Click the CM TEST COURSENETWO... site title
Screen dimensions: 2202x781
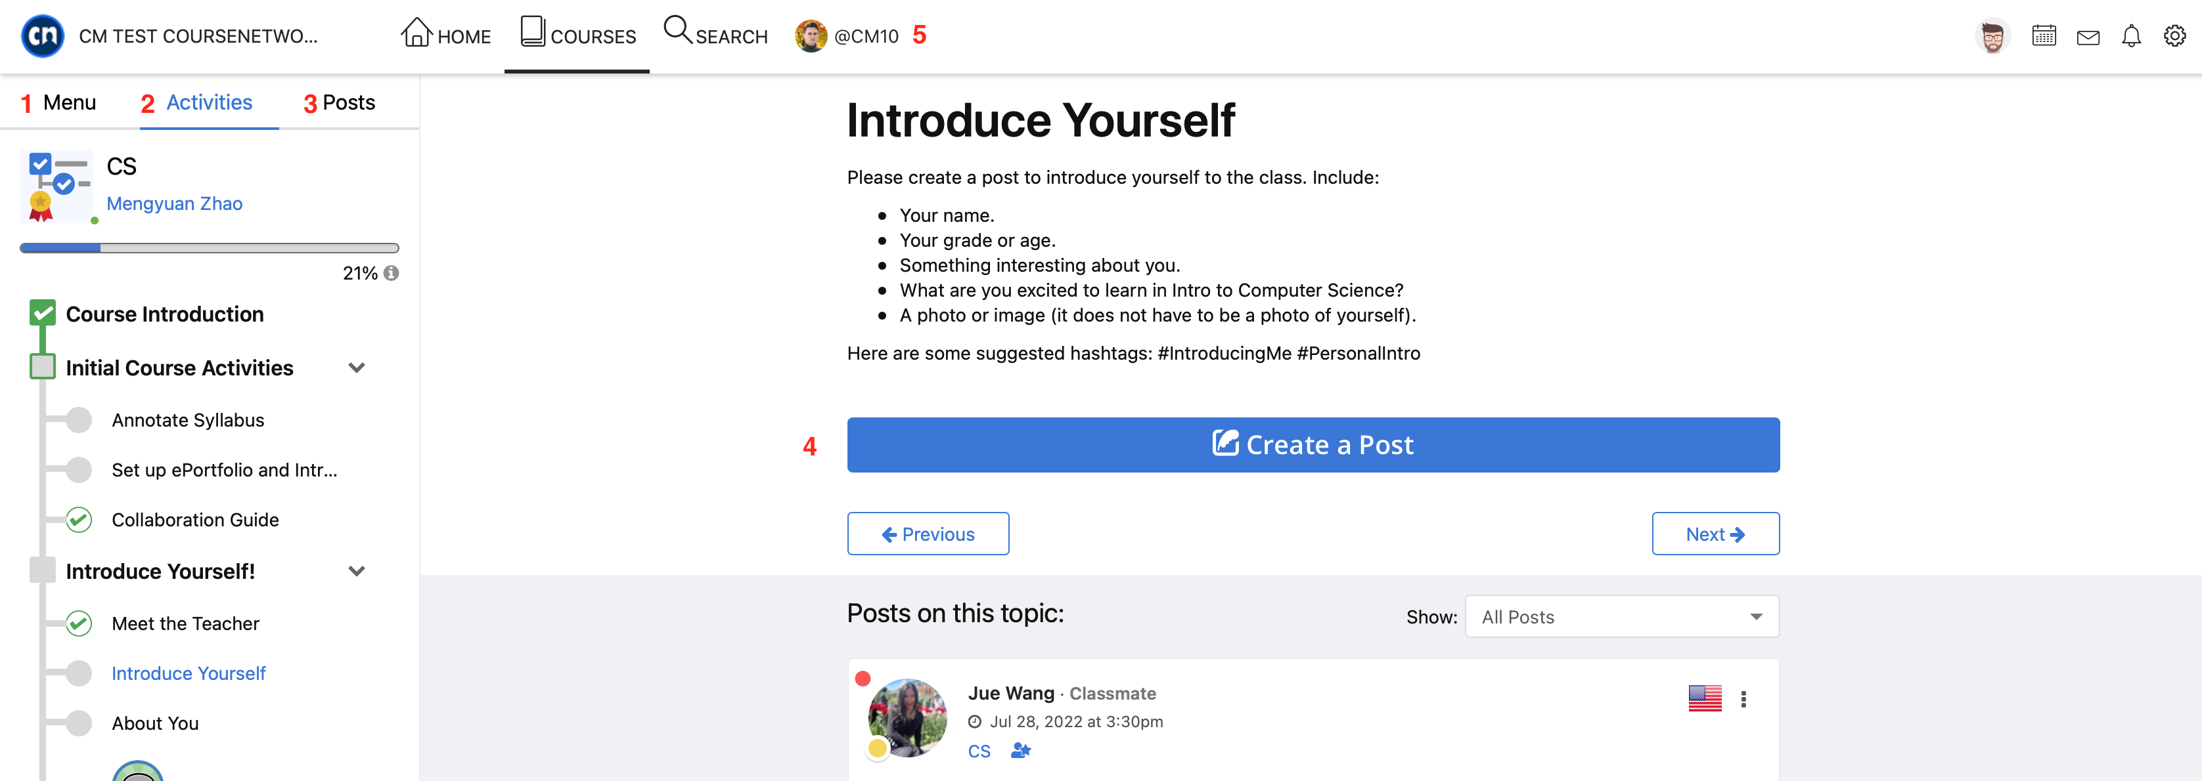point(198,37)
